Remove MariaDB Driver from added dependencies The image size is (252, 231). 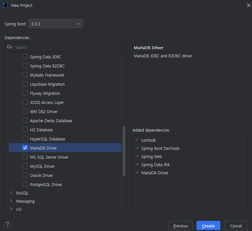point(137,173)
